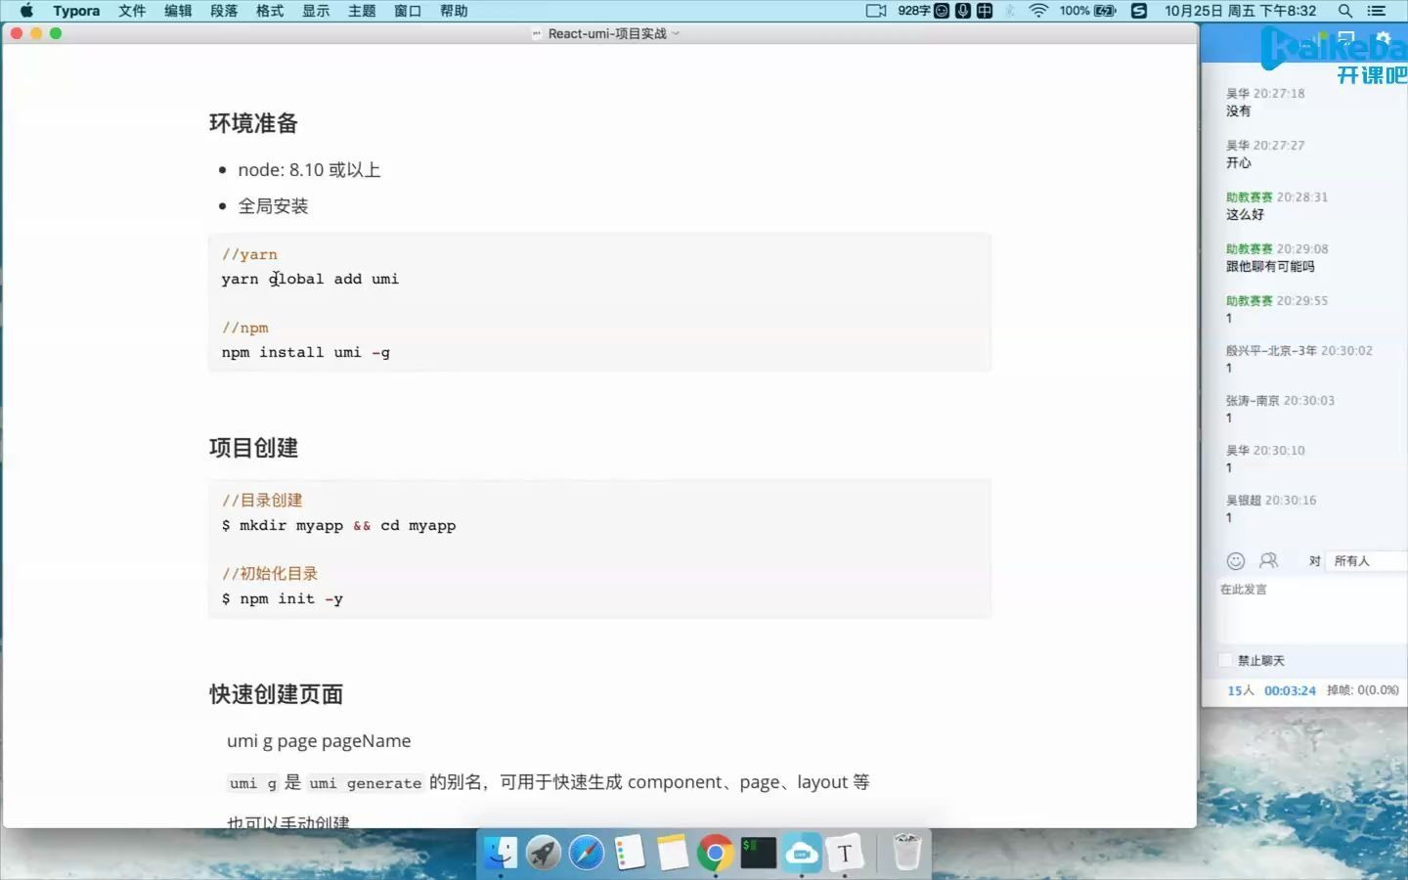Open the 帮助 menu

454,11
